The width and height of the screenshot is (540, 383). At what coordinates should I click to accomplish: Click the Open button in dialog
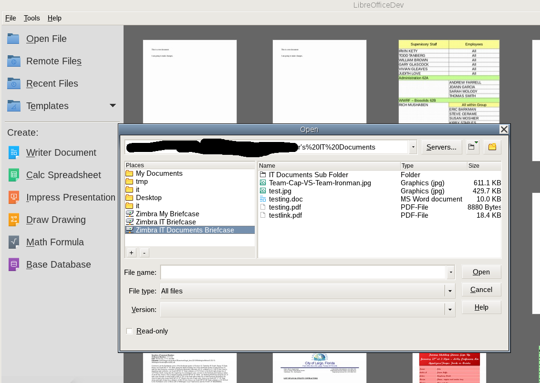pos(481,272)
